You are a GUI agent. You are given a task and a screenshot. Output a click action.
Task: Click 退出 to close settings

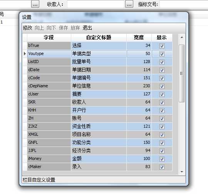pos(87,28)
